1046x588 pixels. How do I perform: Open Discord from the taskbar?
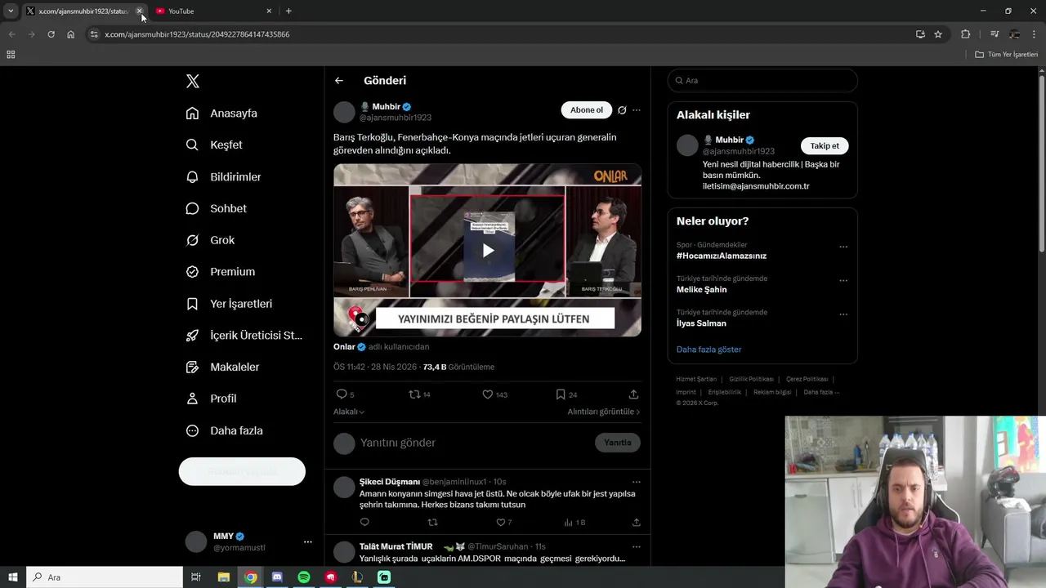click(x=277, y=577)
